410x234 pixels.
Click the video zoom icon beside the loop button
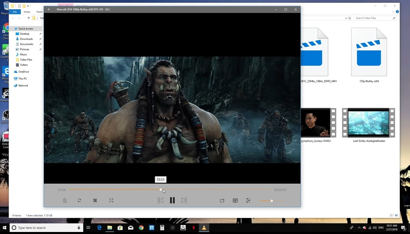[95, 200]
